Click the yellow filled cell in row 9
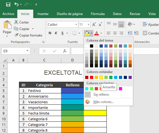The image size is (159, 133). tap(95, 113)
